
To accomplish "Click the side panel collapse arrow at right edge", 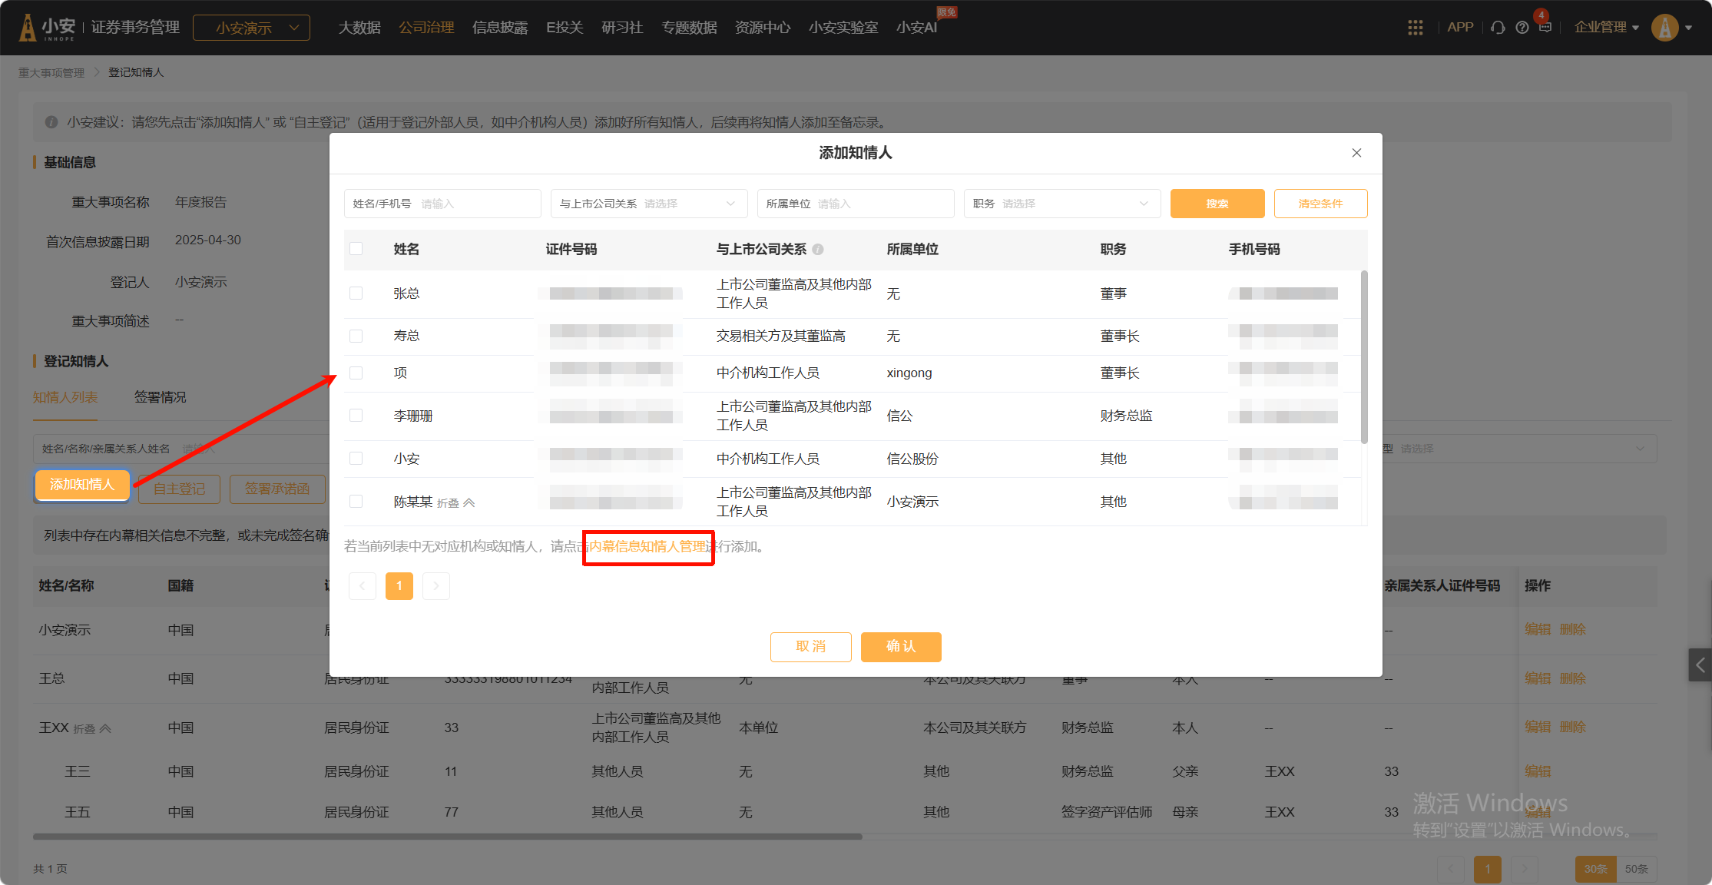I will [x=1700, y=665].
